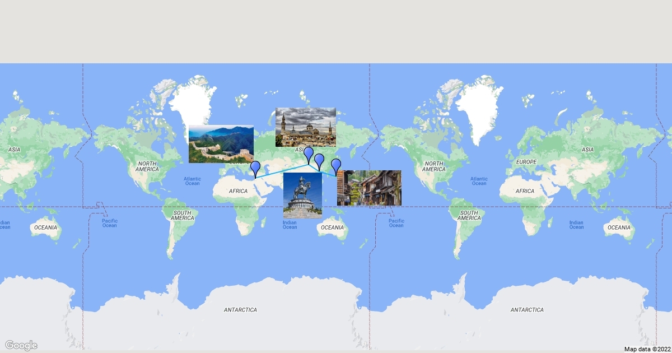This screenshot has width=672, height=353.
Task: Open the mosque skyline photo thumbnail
Action: click(x=305, y=127)
